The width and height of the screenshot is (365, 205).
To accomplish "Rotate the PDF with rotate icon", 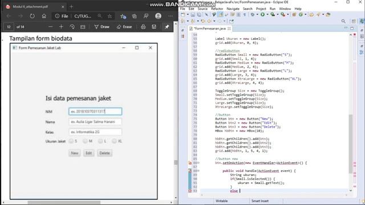I will [72, 27].
